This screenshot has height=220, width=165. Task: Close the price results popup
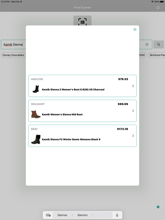[x=135, y=29]
